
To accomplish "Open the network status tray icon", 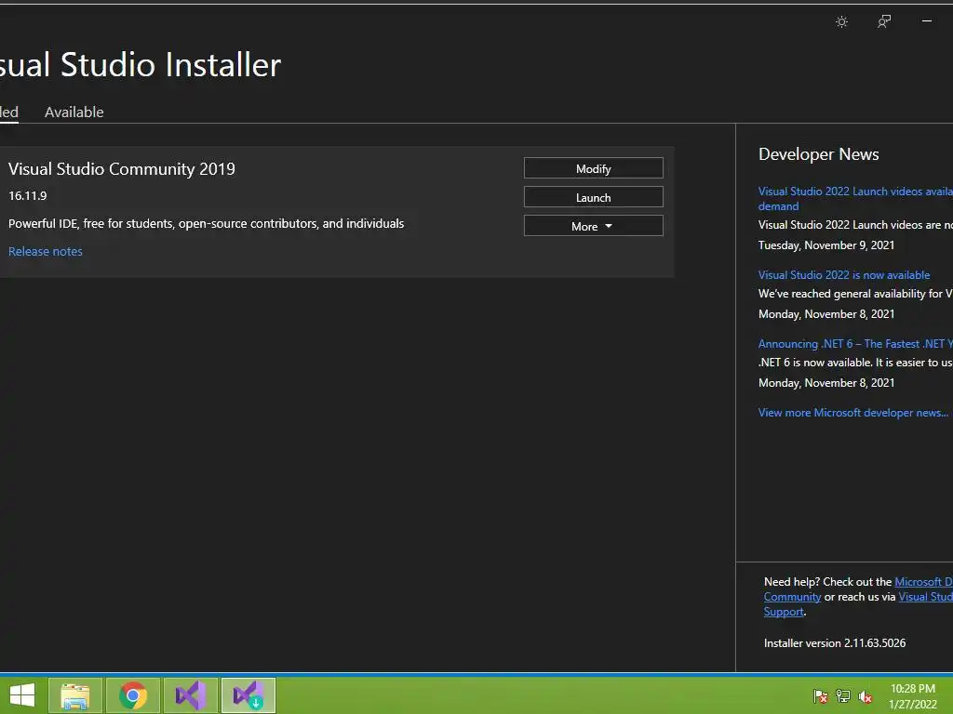I will coord(843,695).
